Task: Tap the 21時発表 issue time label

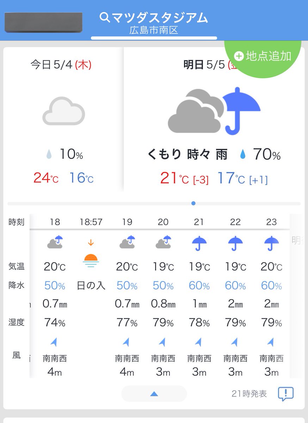Action: (249, 394)
